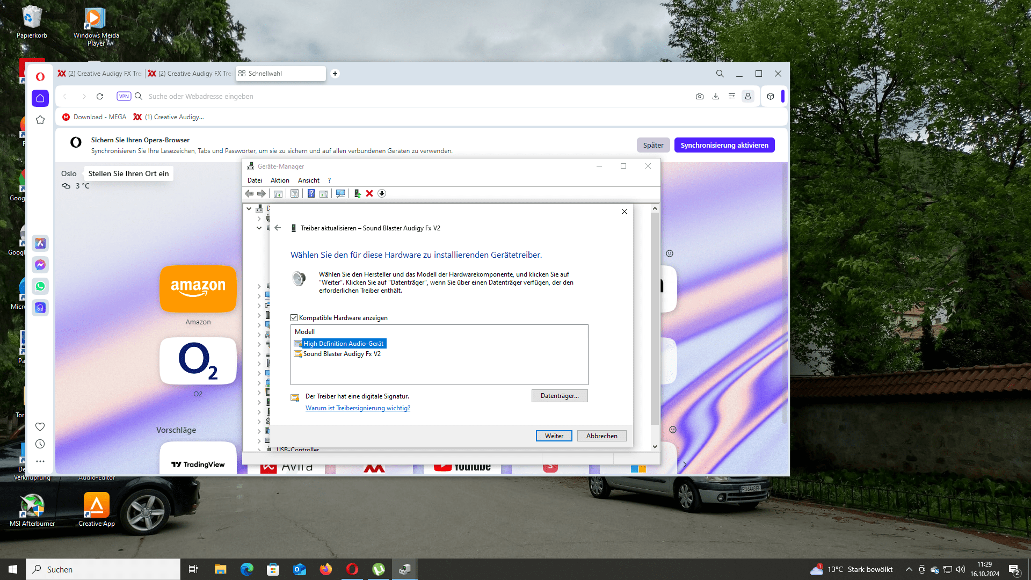Open a new Opera tab
The height and width of the screenshot is (580, 1031).
[x=335, y=74]
